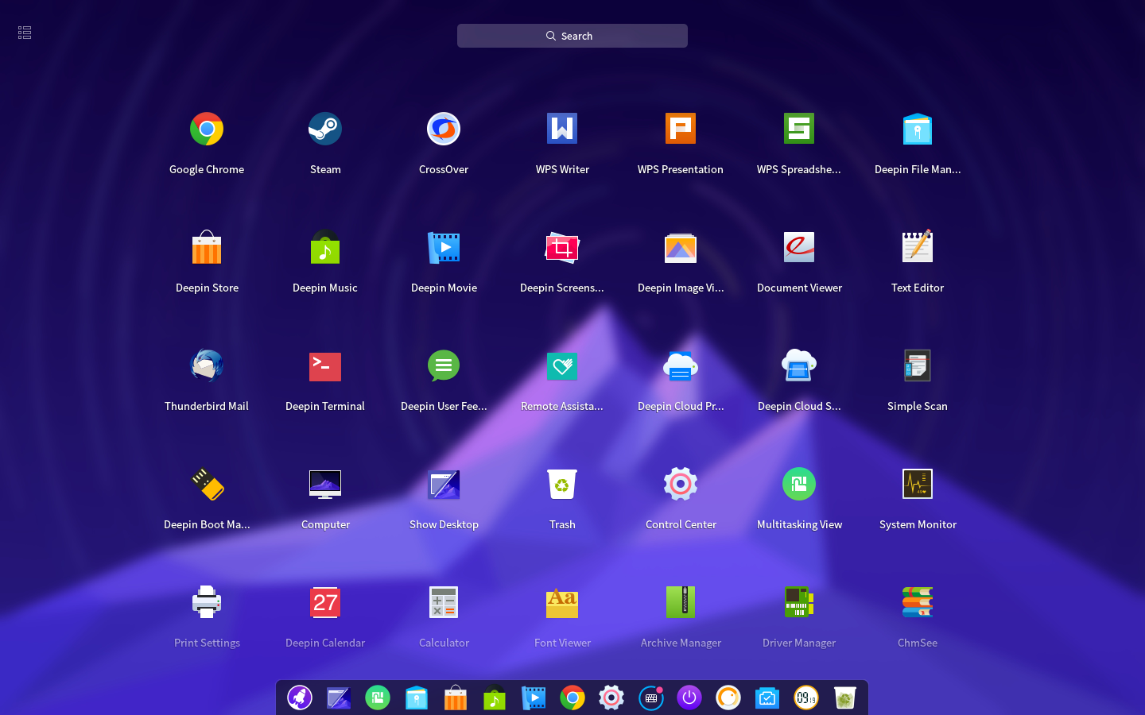This screenshot has height=715, width=1145.
Task: Launch Deepin Music from launcher grid
Action: [325, 247]
